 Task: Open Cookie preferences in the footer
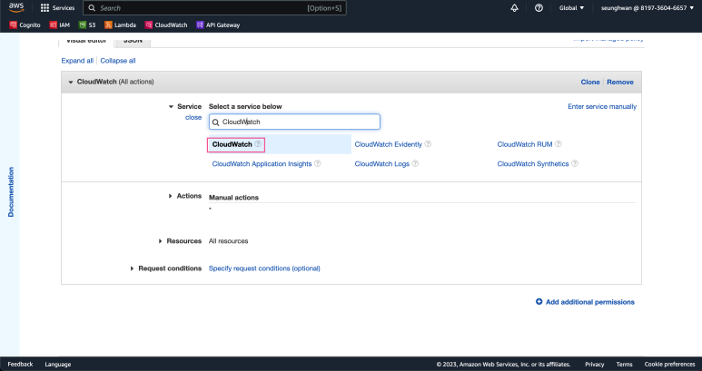[x=670, y=365]
